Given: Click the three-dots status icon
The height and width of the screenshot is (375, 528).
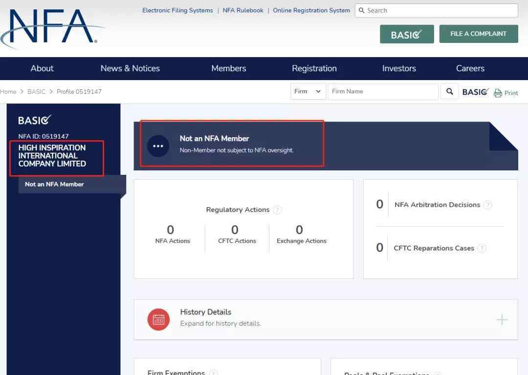Looking at the screenshot, I should [158, 146].
